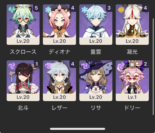The width and height of the screenshot is (155, 133).
Task: Click the Electro element icon on レザー
Action: click(x=48, y=66)
